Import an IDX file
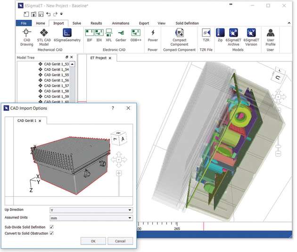 pos(99,35)
